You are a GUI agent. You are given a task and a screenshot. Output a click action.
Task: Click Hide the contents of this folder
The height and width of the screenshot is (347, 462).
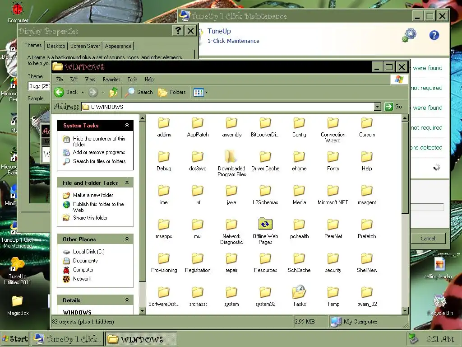[99, 141]
